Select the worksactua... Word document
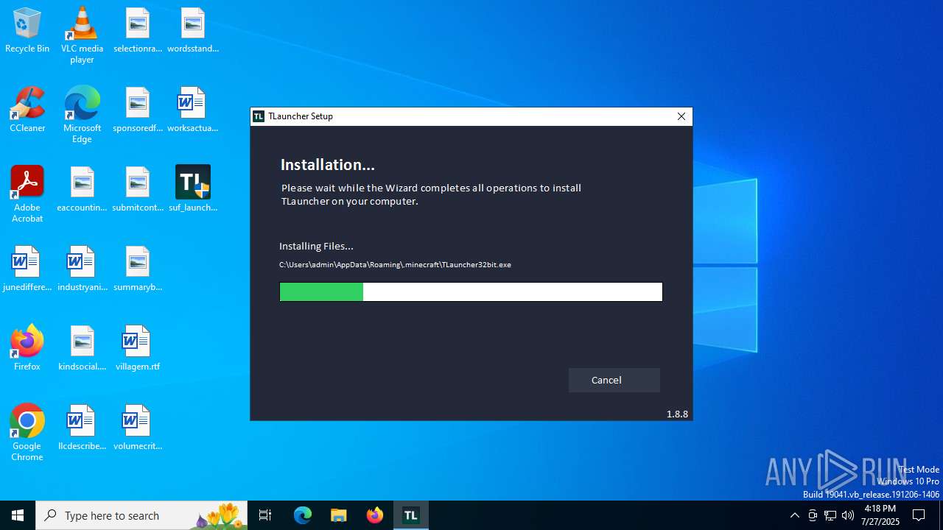The width and height of the screenshot is (943, 530). pyautogui.click(x=193, y=110)
